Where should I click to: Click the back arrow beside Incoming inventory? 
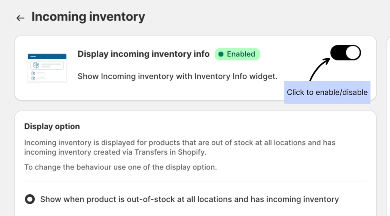(x=20, y=18)
